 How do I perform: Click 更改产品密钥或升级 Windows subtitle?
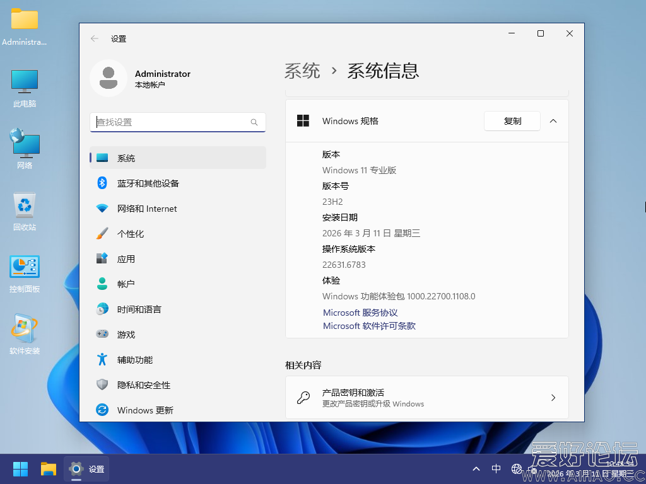pyautogui.click(x=373, y=404)
